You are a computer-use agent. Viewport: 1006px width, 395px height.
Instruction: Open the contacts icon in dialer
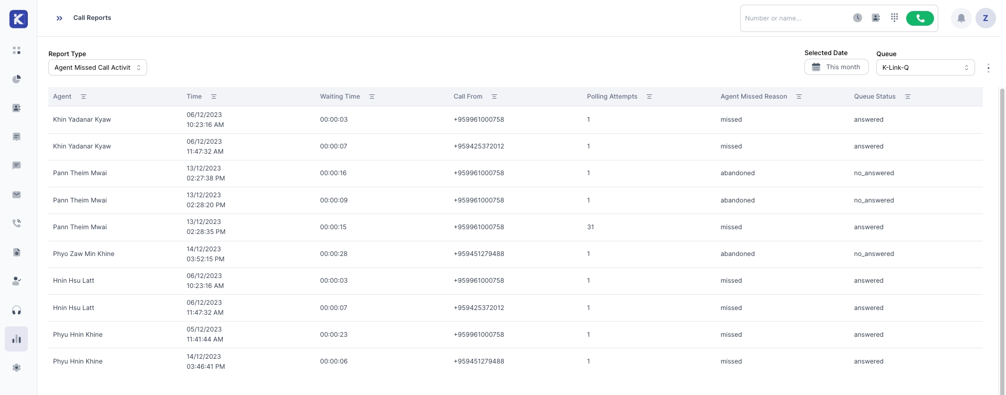coord(876,18)
